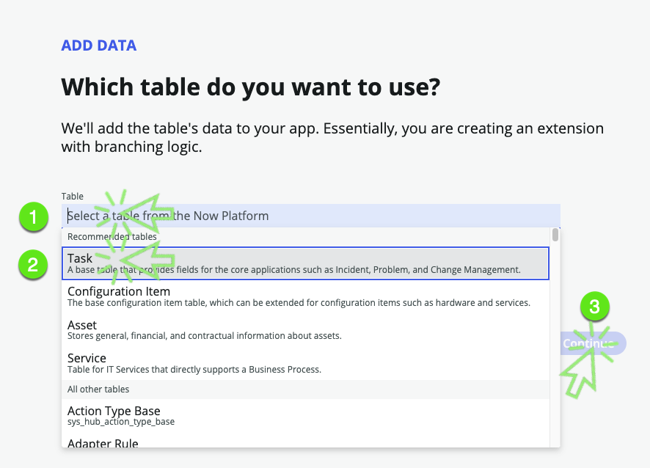
Task: Click the All other tables section header
Action: (98, 390)
